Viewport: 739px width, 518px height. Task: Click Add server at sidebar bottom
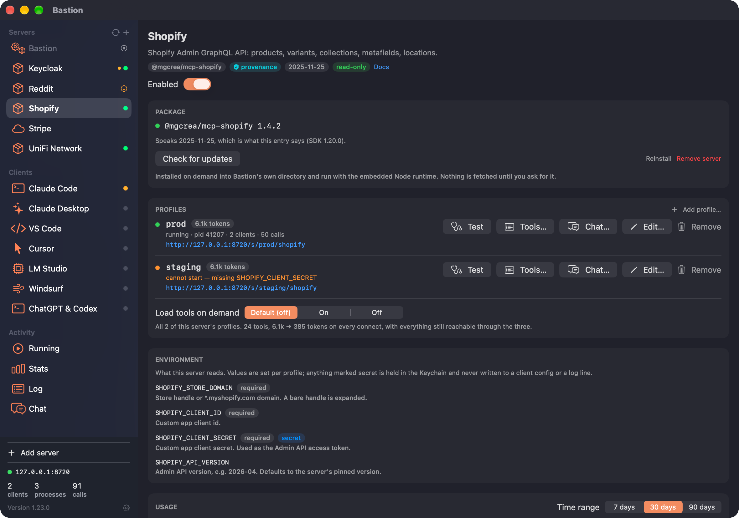34,453
